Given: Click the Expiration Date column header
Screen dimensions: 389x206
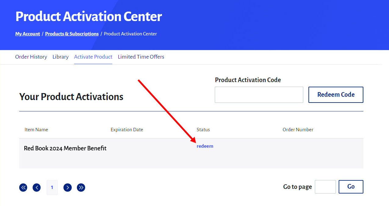Looking at the screenshot, I should coord(127,130).
